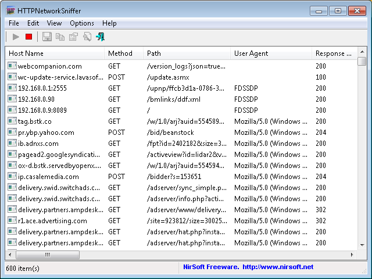Open the Properties toolbar icon

pyautogui.click(x=73, y=37)
